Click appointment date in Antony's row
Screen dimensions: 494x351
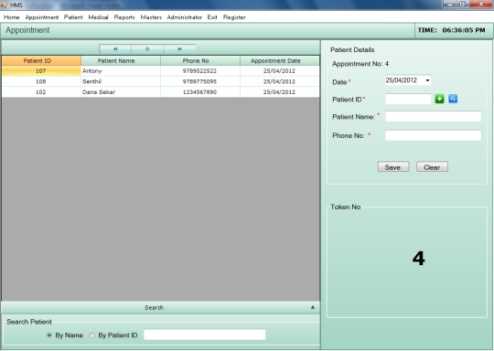280,70
